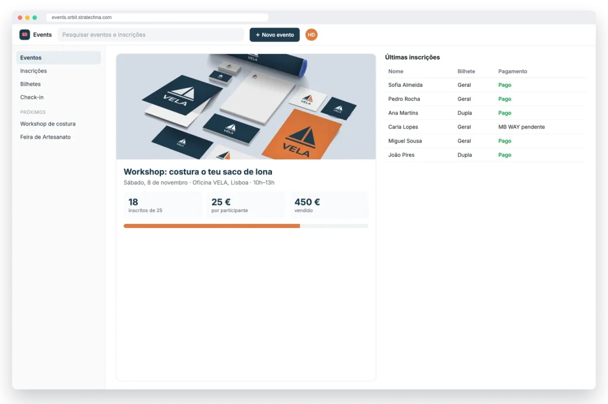Viewport: 608px width, 404px height.
Task: Click the event date and location subtitle
Action: [x=199, y=182]
